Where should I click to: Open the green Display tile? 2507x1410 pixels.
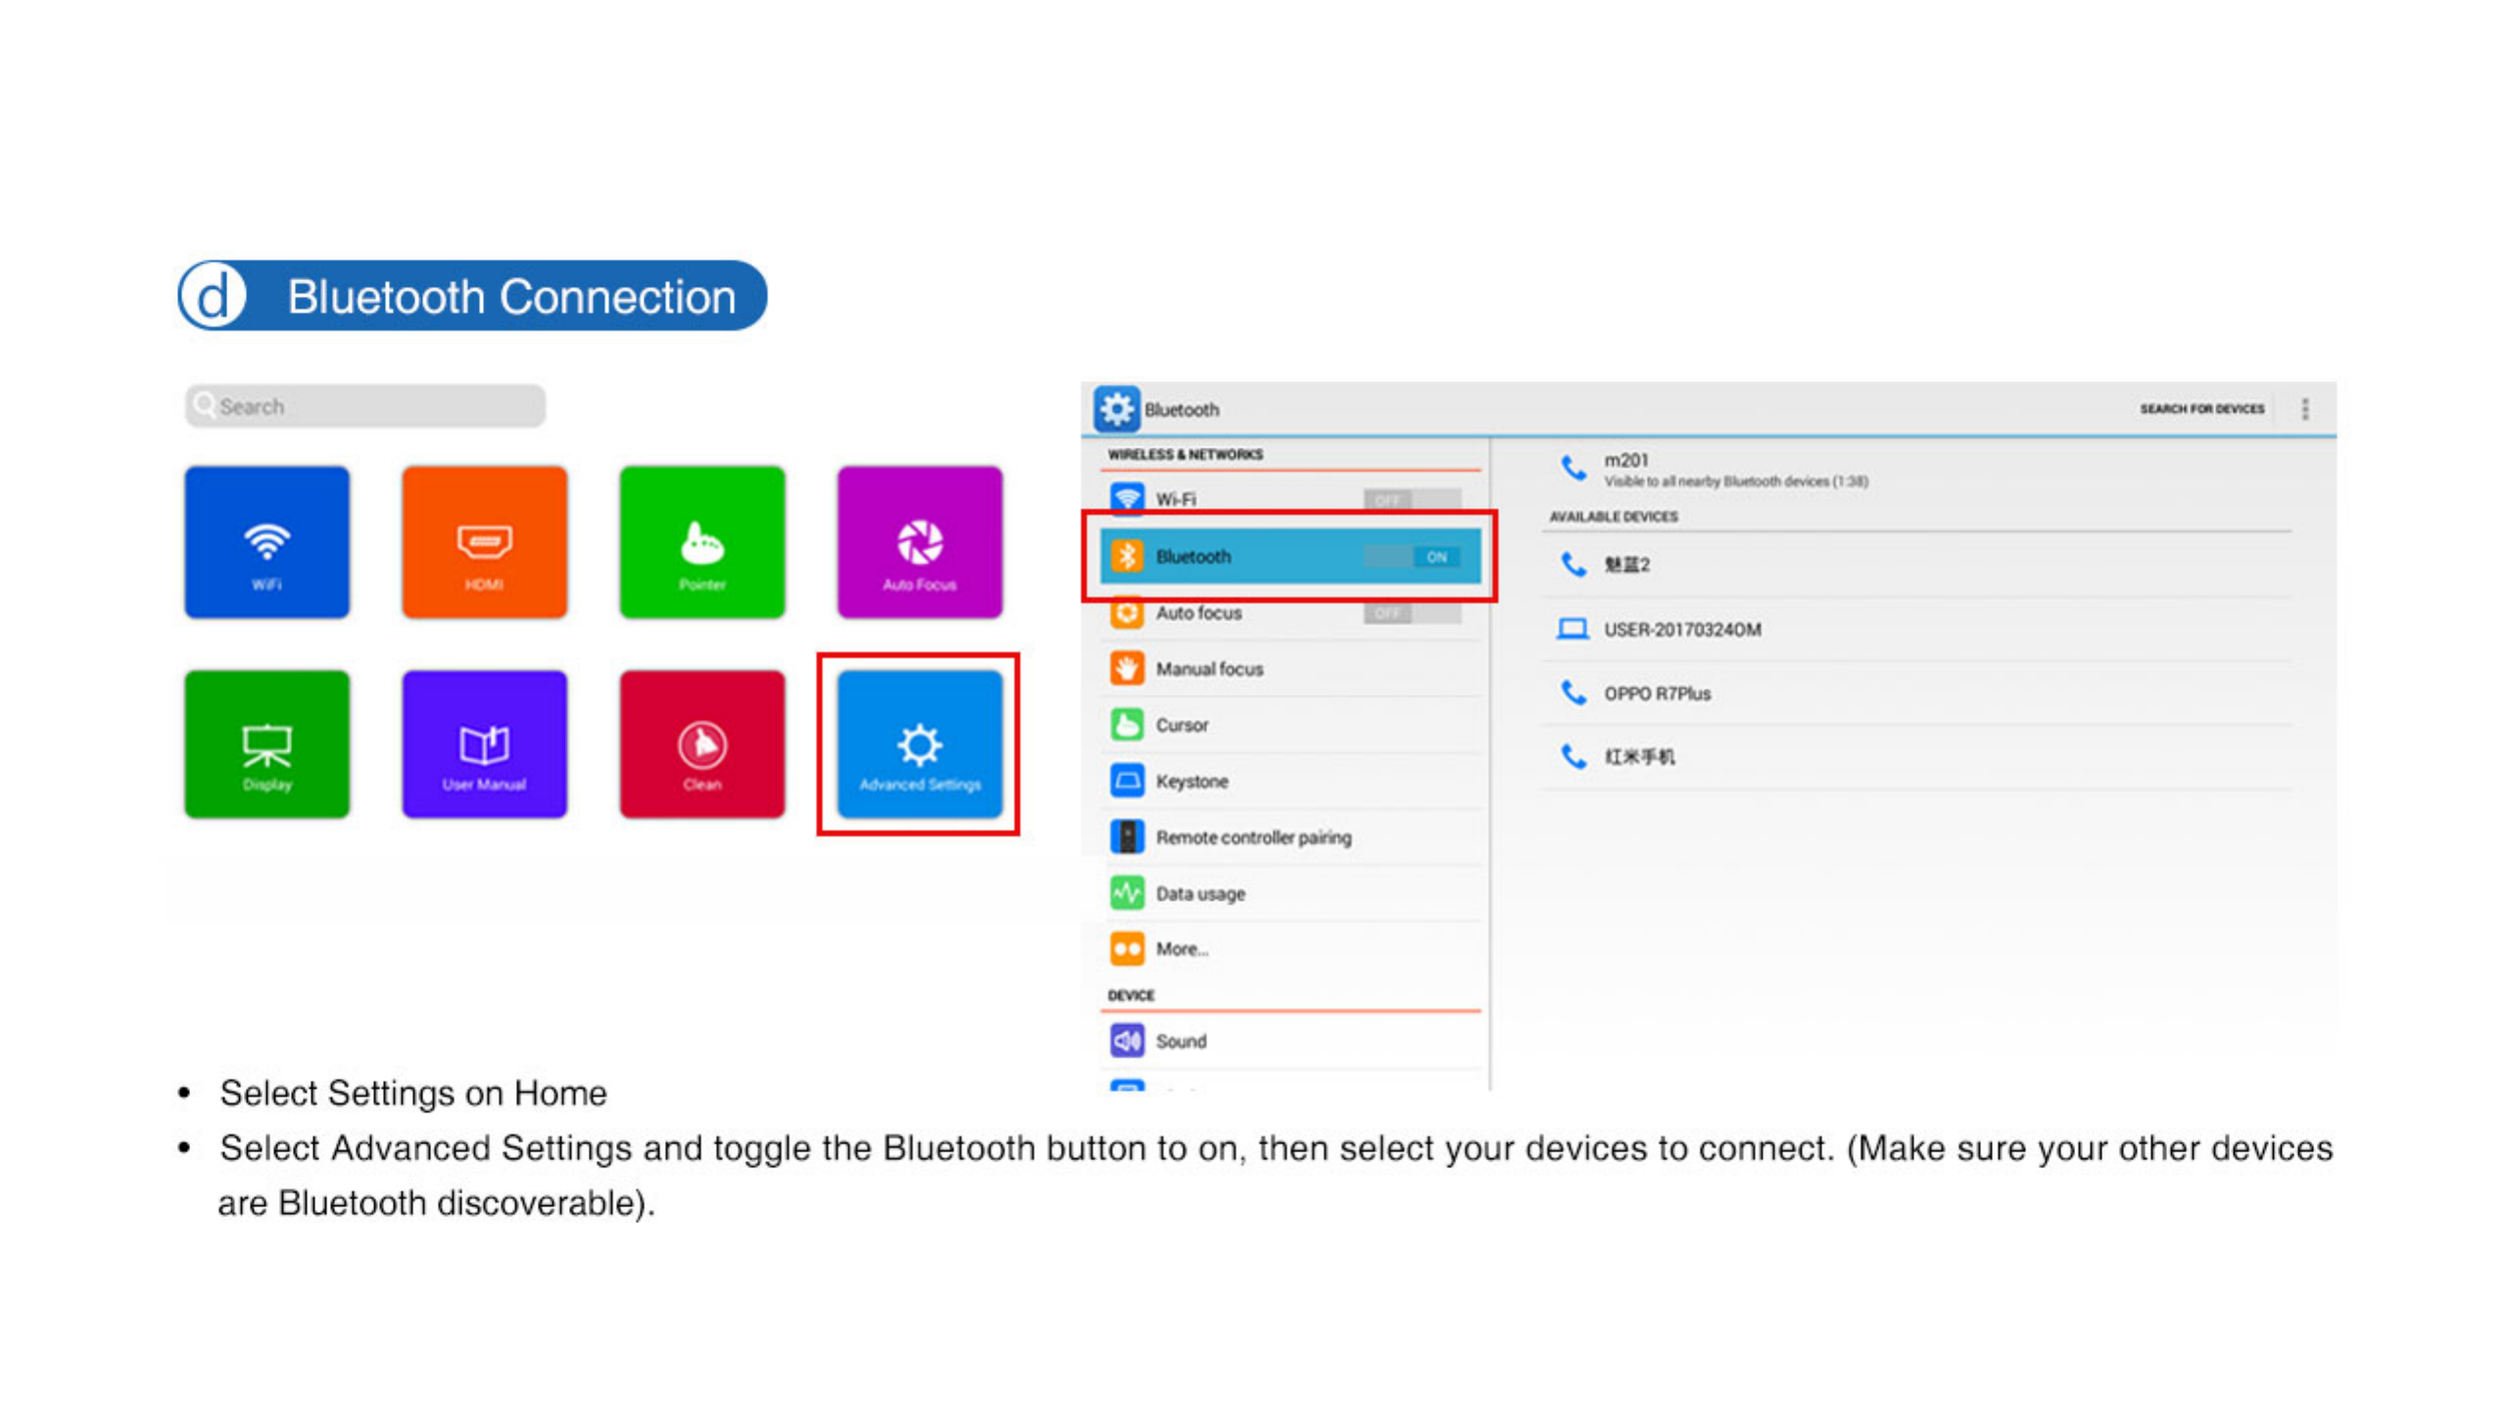(266, 744)
